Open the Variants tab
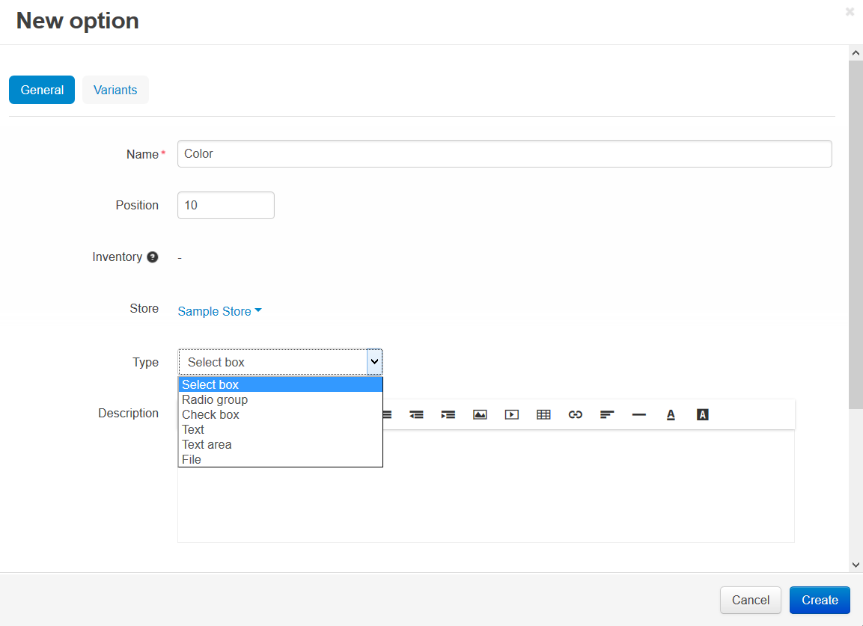The width and height of the screenshot is (863, 626). pyautogui.click(x=115, y=90)
